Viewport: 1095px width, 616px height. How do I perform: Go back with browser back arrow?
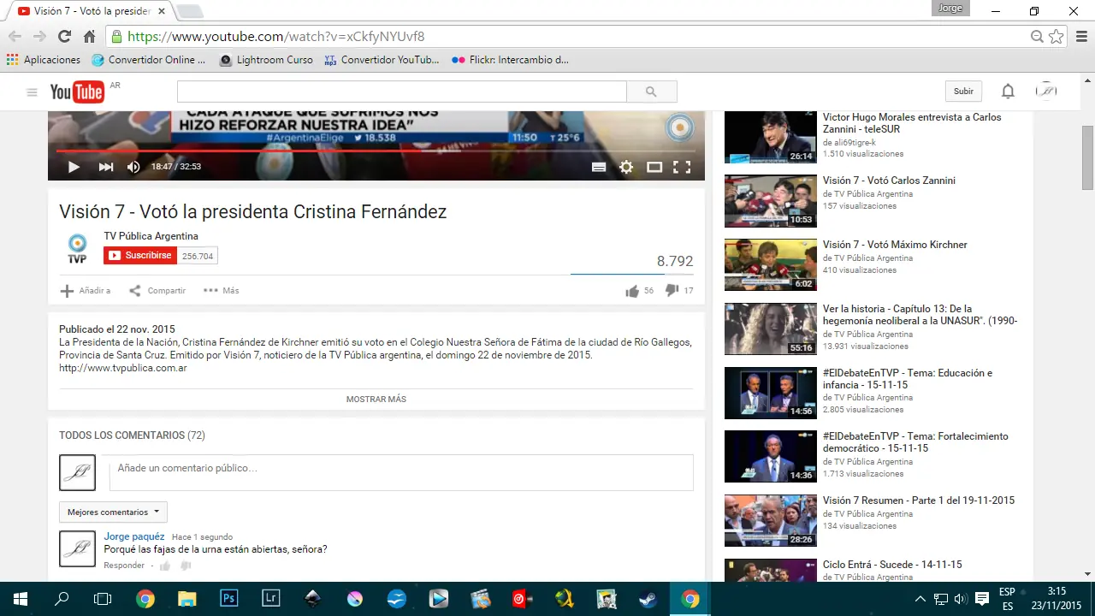point(15,37)
